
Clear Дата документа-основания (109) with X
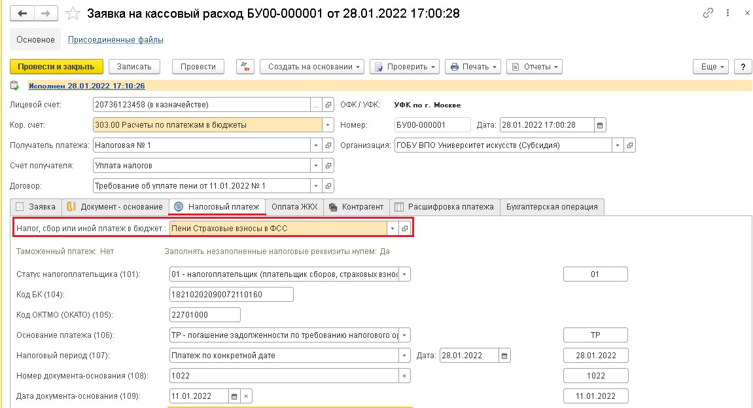(246, 396)
